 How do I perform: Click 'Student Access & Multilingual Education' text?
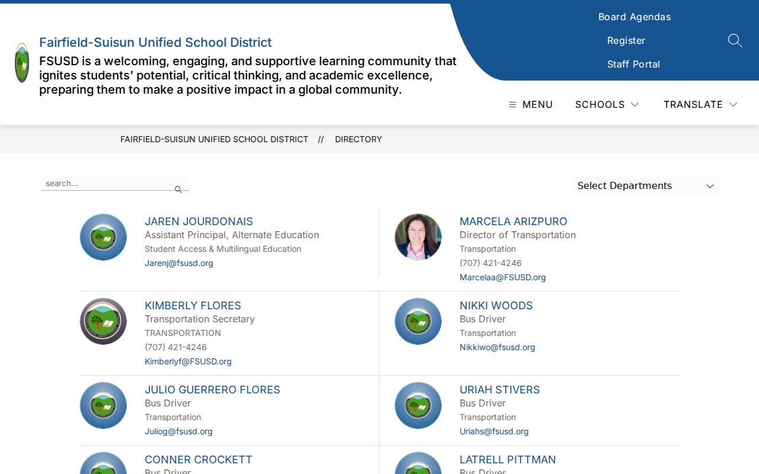pyautogui.click(x=223, y=249)
